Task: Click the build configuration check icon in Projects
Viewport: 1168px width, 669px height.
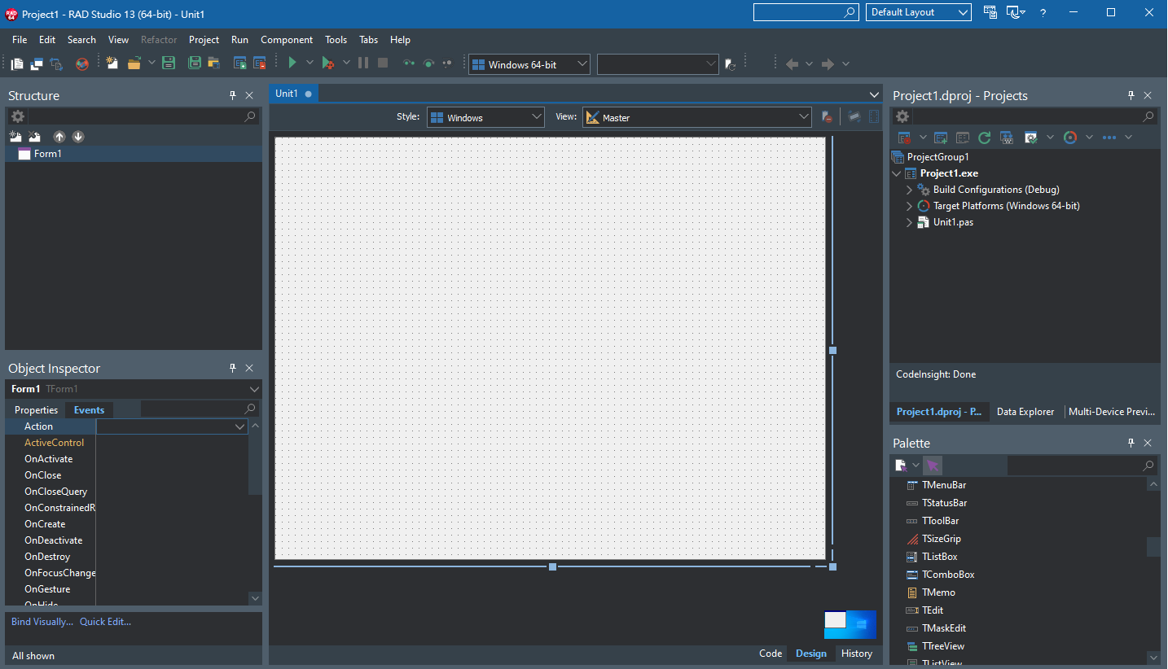Action: 1031,138
